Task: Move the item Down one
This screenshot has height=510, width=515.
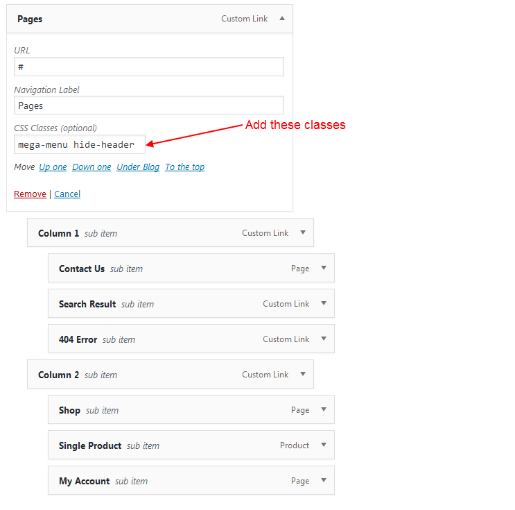Action: point(91,167)
